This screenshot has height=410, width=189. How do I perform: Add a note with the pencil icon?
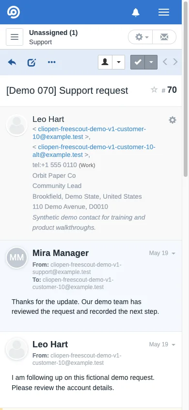[31, 62]
